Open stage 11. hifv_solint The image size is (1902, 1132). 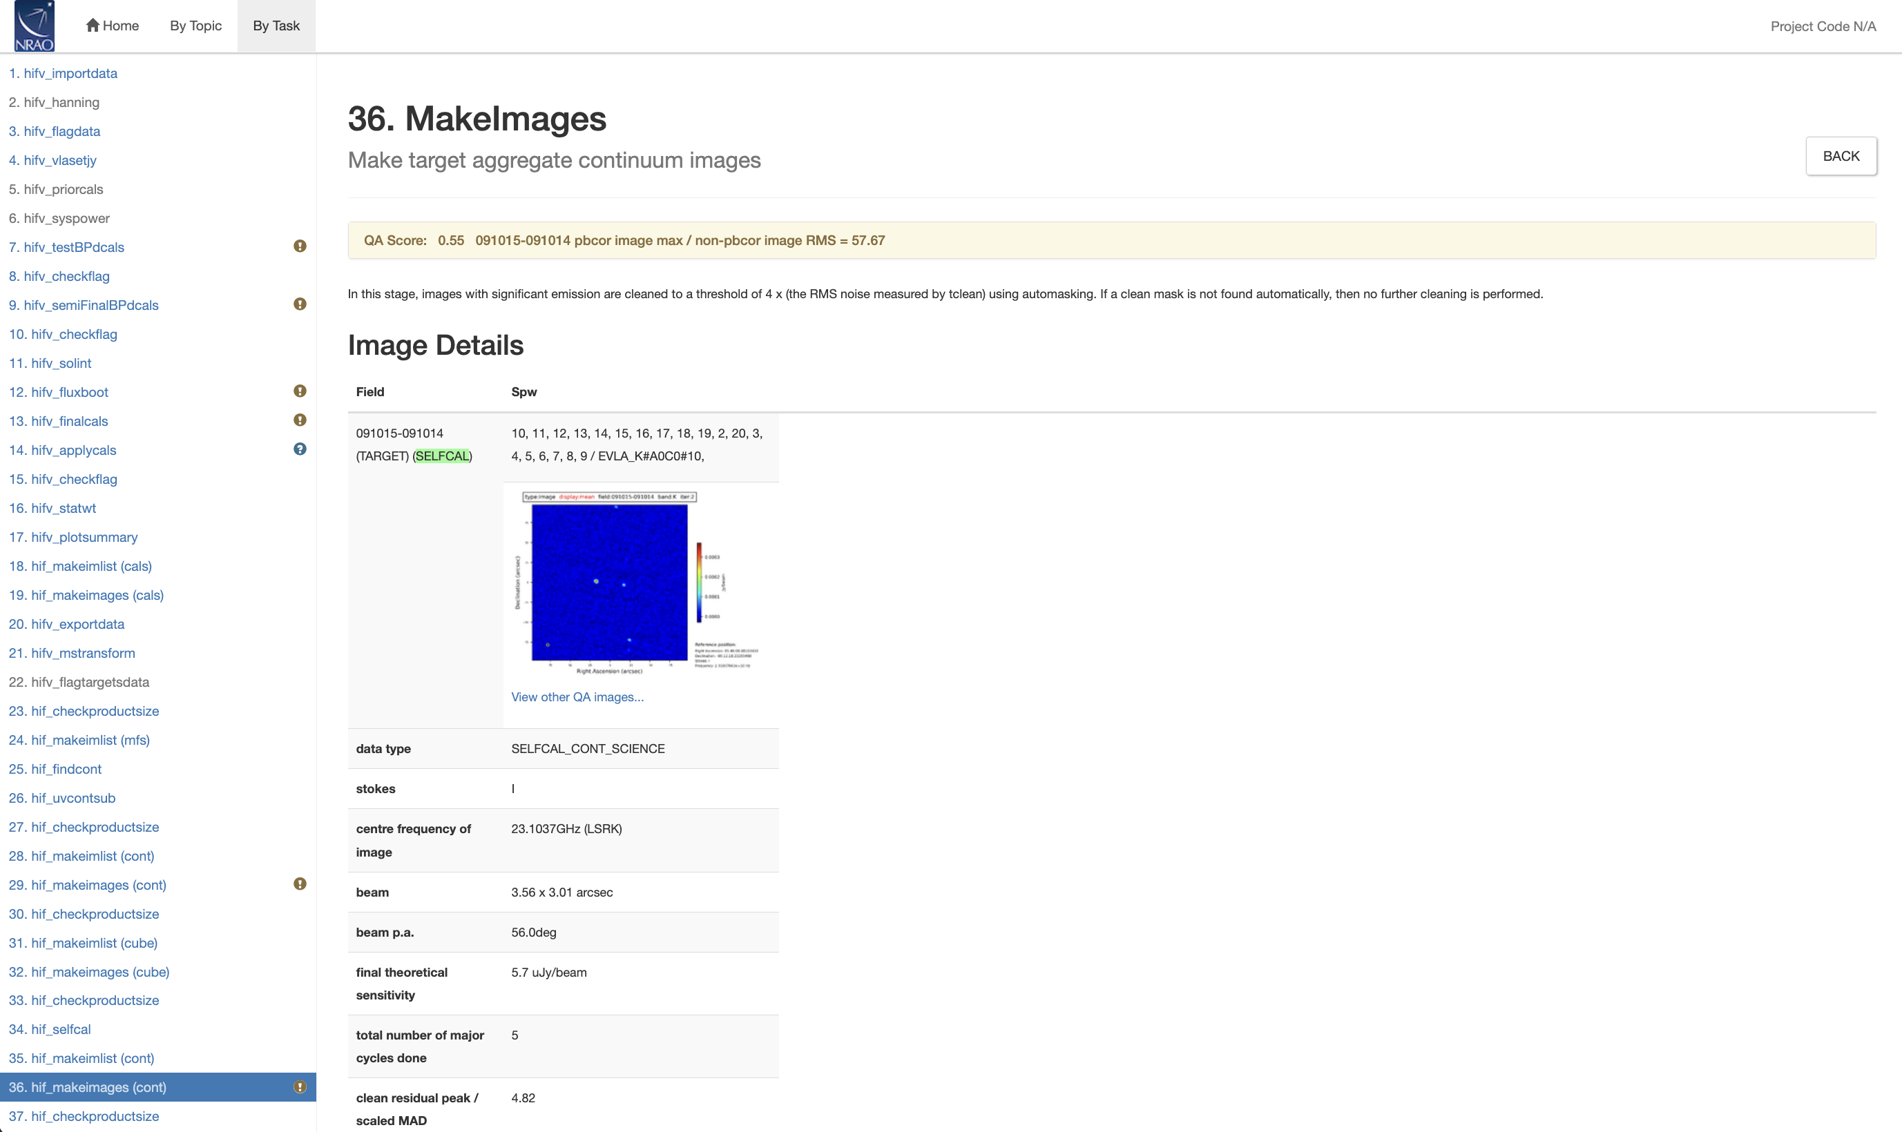point(50,363)
